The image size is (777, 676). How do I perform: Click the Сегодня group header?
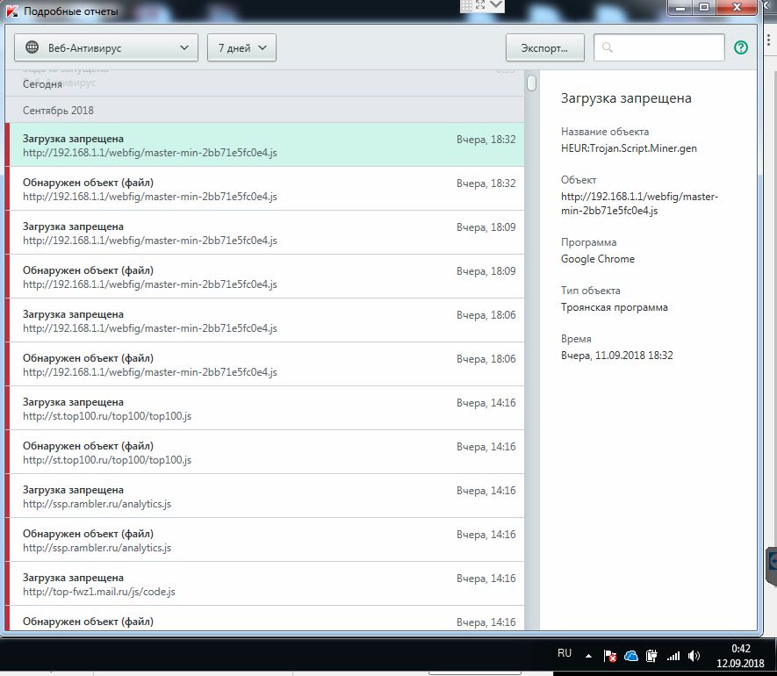tap(264, 83)
